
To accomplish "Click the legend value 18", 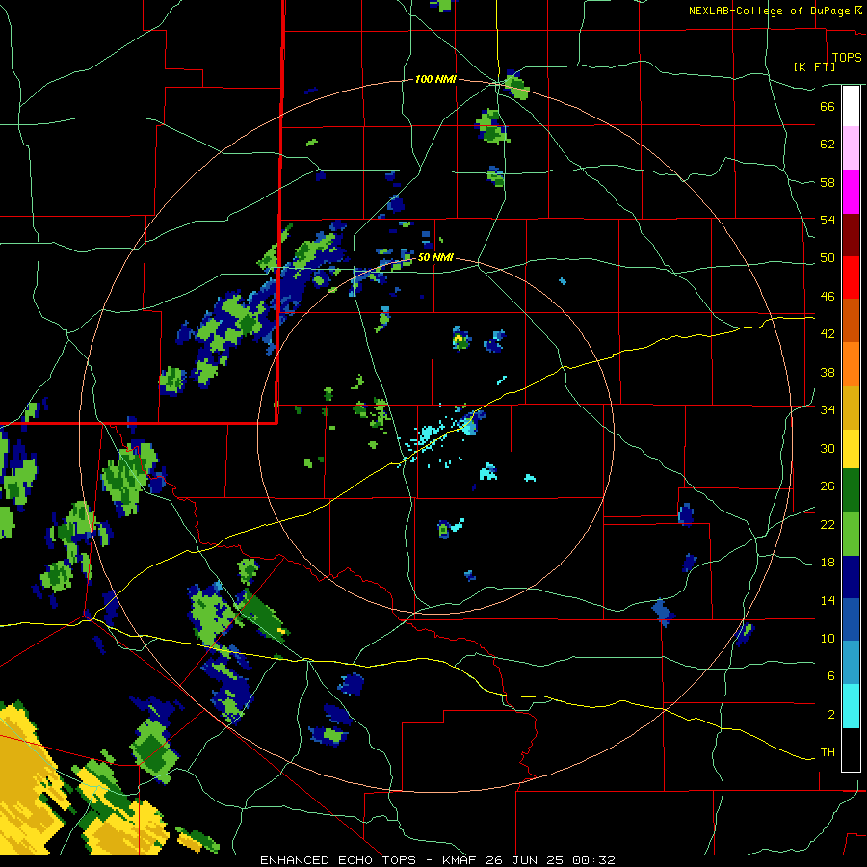I will click(x=828, y=563).
